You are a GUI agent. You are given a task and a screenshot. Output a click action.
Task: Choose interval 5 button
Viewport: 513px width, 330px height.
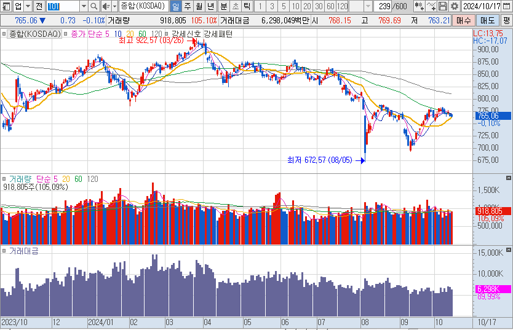[x=284, y=6]
